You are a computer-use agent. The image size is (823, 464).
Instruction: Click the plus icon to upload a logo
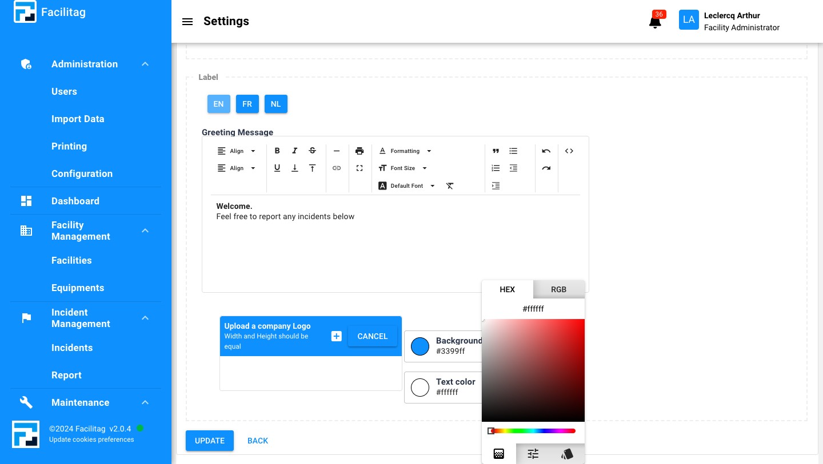click(337, 336)
